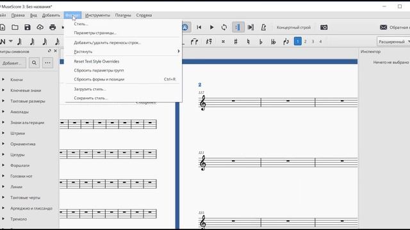Upload score to cloud icon
Viewport: 410px width, 230px height.
40,27
